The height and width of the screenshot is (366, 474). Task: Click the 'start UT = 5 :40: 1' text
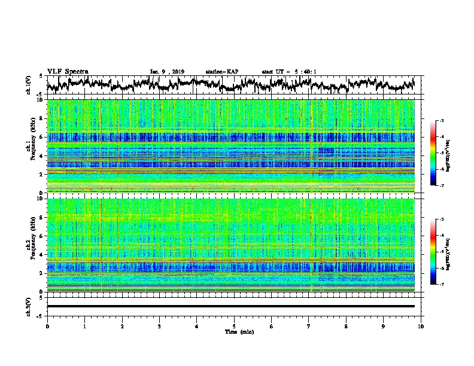click(x=289, y=72)
